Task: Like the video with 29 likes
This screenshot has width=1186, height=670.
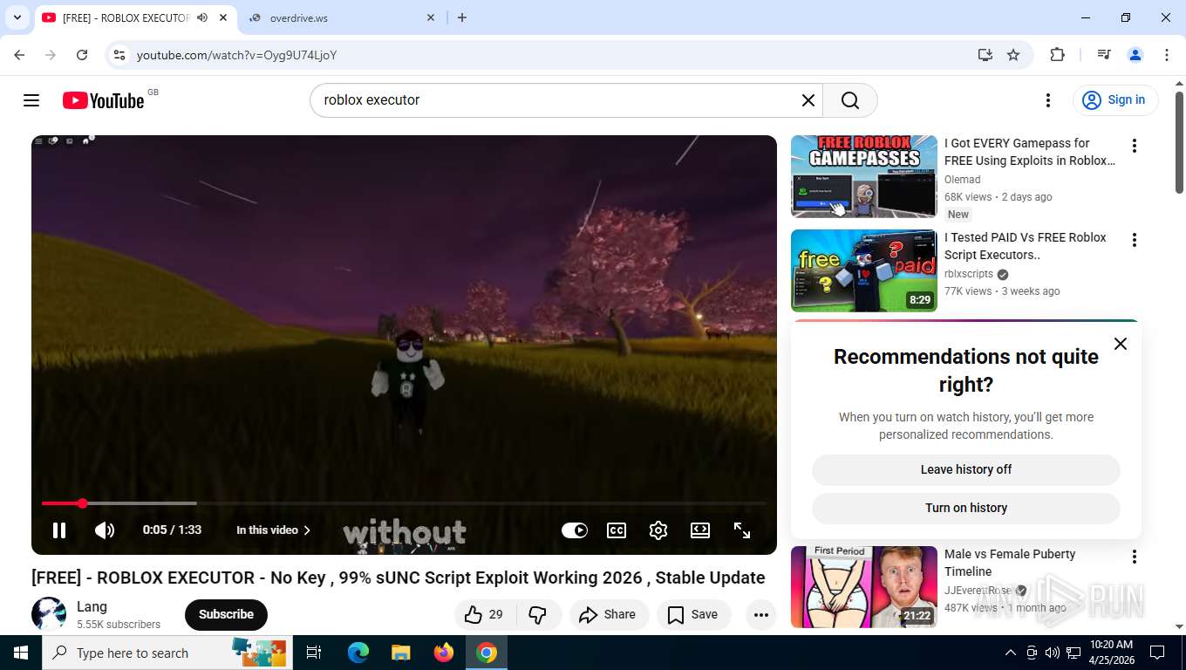Action: tap(484, 614)
